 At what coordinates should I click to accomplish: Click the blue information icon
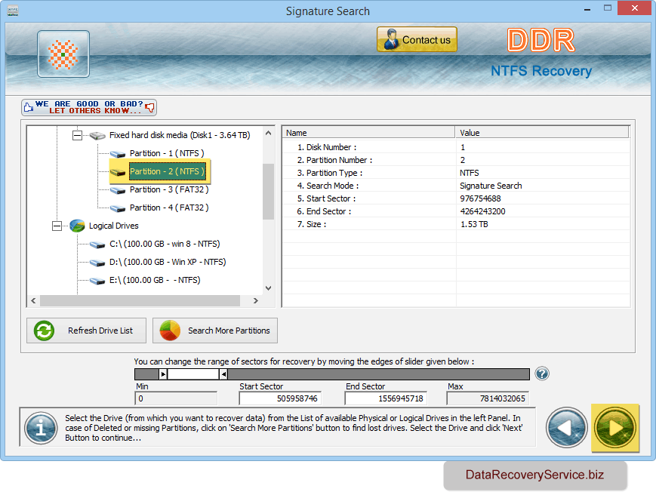(41, 428)
